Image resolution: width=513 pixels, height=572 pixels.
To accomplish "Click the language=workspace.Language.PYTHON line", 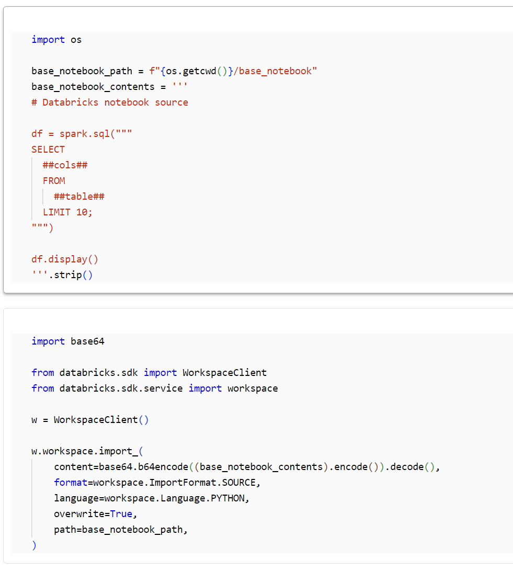I will [x=152, y=498].
